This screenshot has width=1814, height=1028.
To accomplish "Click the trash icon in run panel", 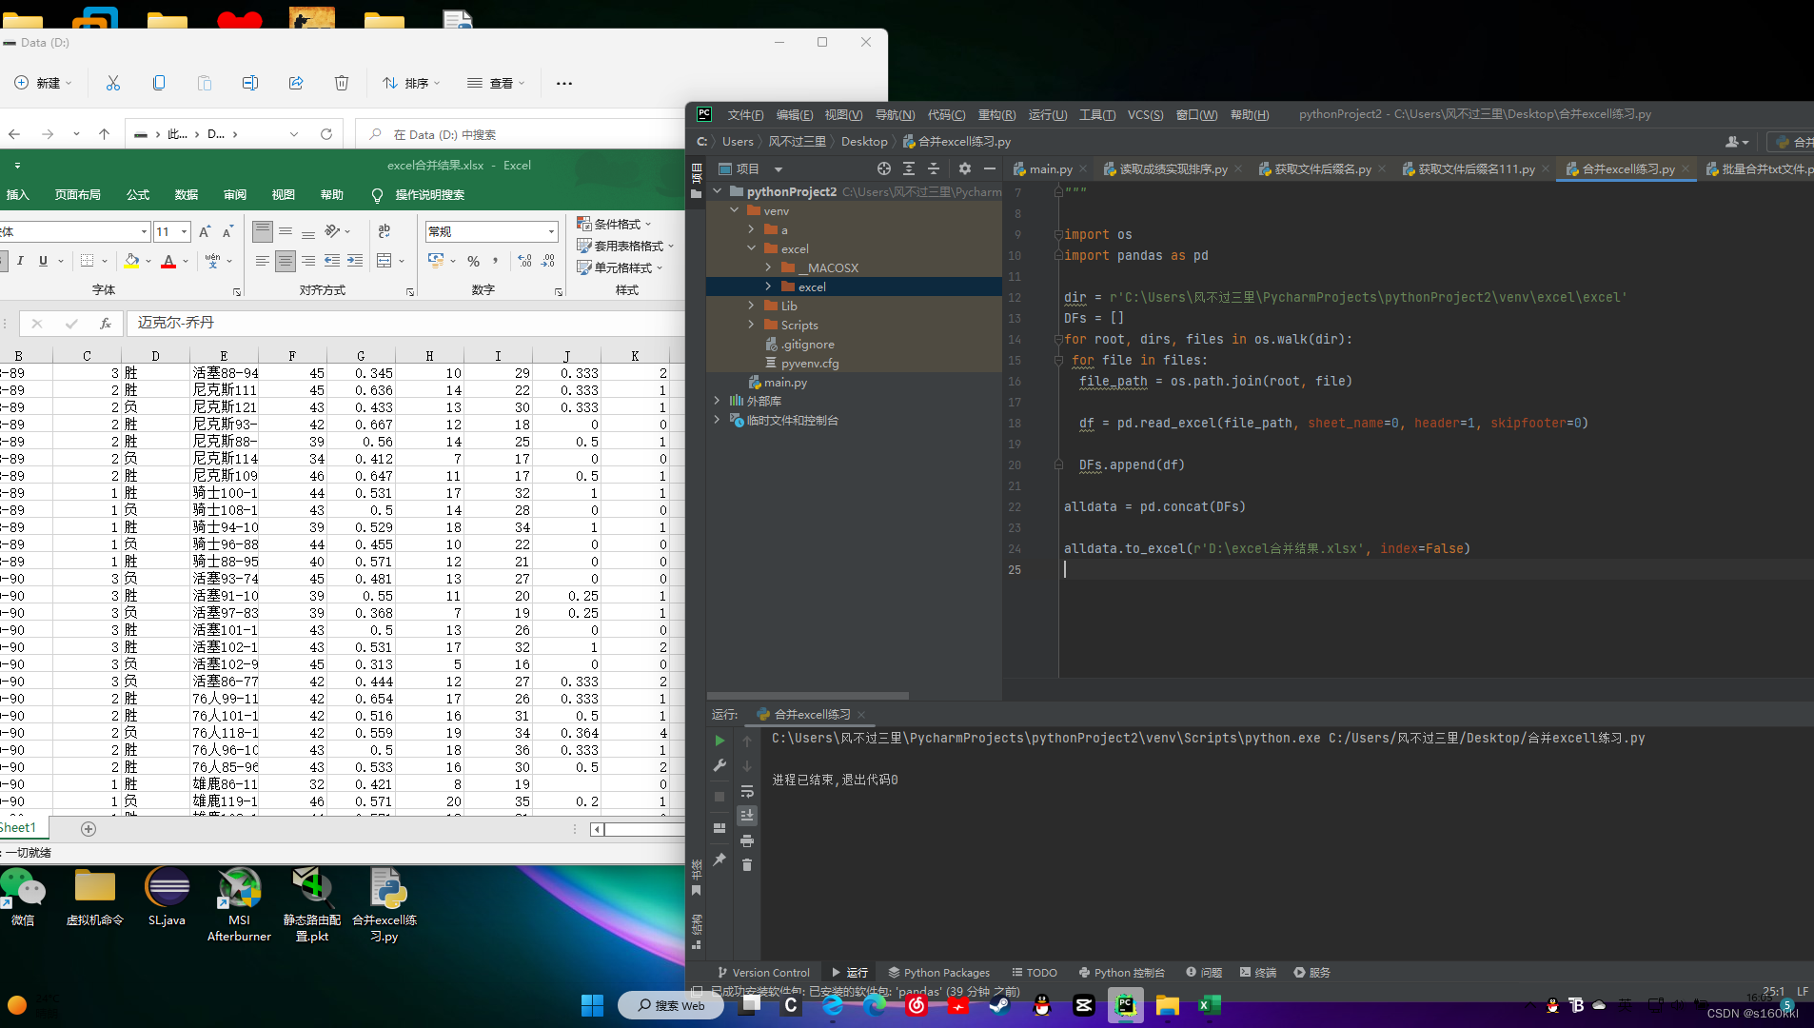I will [747, 864].
